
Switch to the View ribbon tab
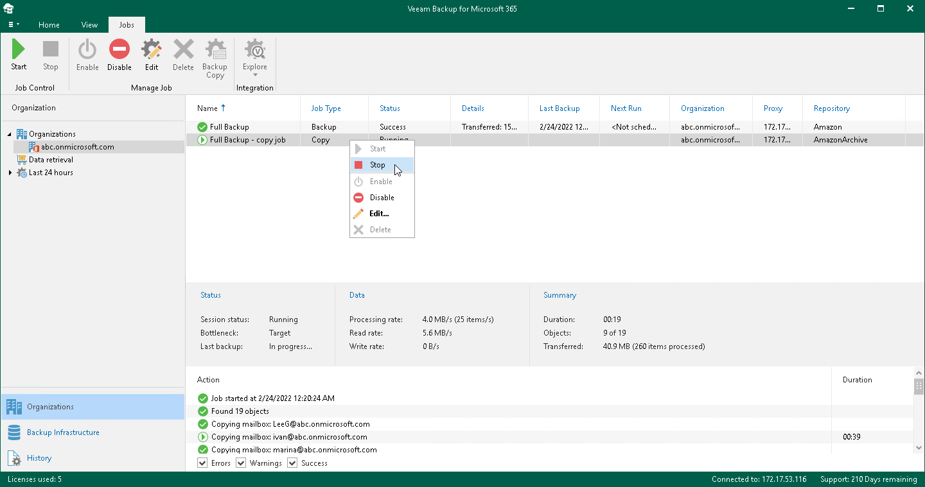pyautogui.click(x=90, y=25)
